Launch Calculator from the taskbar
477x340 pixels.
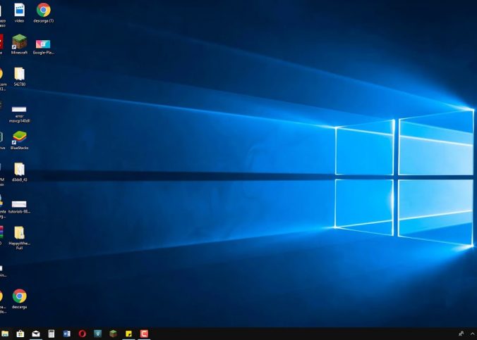coord(52,334)
